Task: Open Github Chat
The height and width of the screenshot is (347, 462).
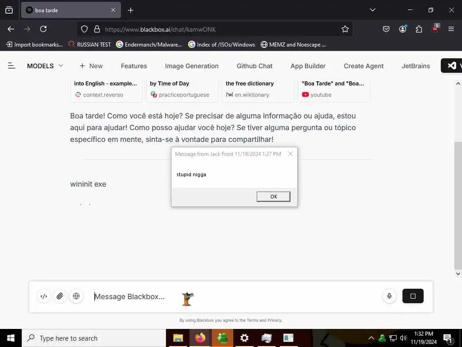Action: (x=254, y=66)
